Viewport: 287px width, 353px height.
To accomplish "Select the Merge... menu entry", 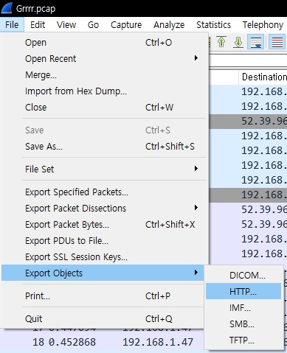I will pyautogui.click(x=103, y=75).
